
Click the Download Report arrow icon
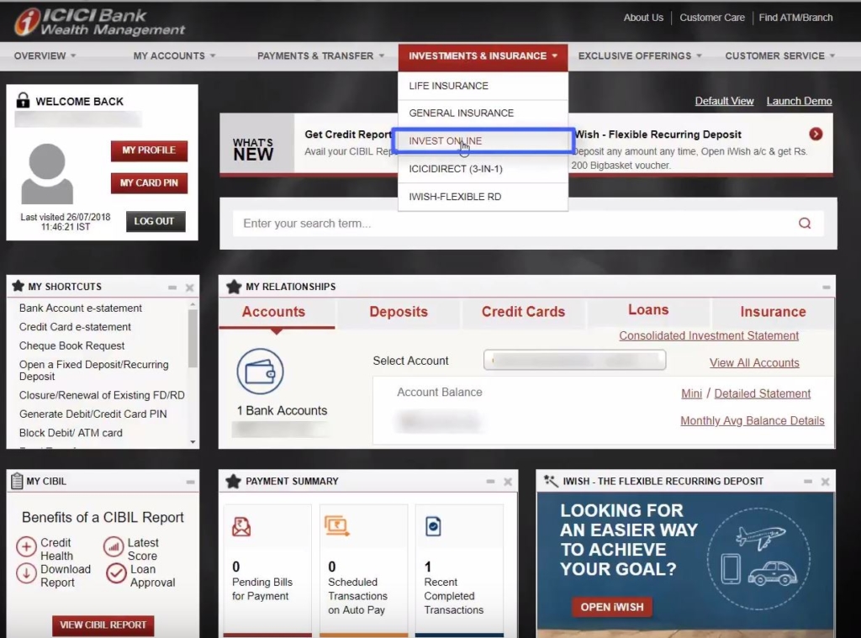pos(26,573)
